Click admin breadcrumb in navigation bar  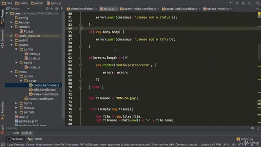37,3
